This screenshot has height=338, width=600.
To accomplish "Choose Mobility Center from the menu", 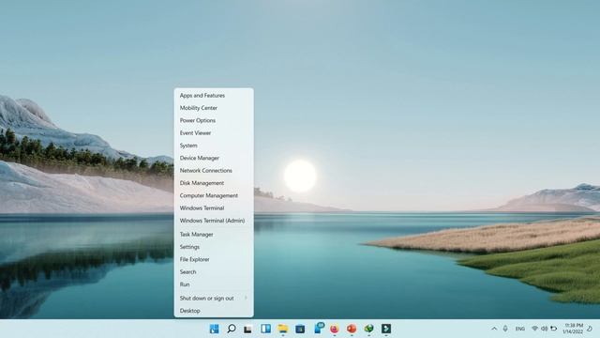I will coord(214,108).
